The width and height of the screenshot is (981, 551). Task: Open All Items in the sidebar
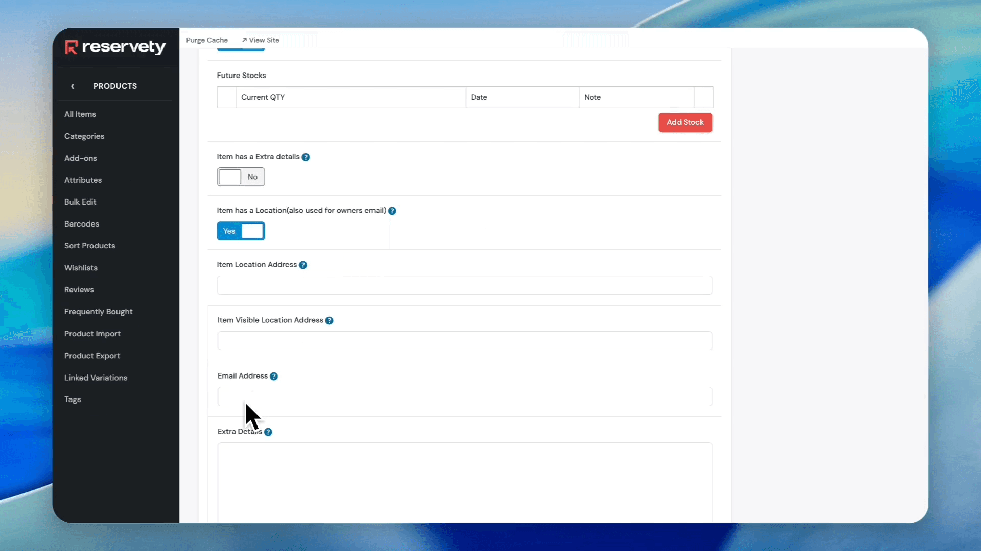pyautogui.click(x=80, y=114)
